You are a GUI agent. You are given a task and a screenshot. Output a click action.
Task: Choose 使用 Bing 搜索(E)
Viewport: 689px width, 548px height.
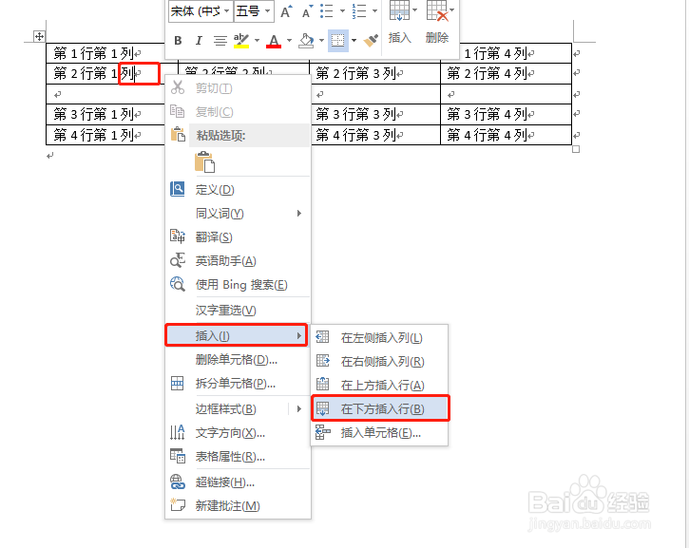(x=239, y=285)
